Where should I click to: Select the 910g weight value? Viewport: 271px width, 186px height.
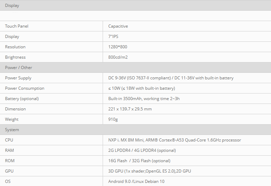pos(113,119)
